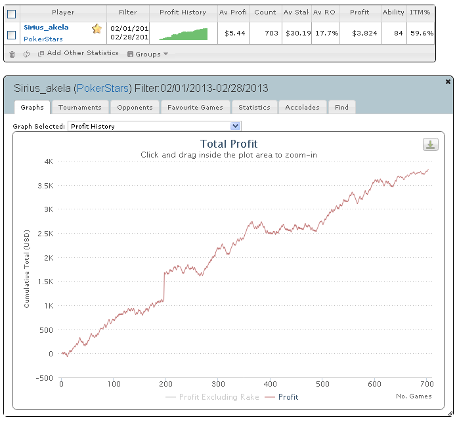The image size is (457, 424).
Task: Click the Add Other Statistics icon
Action: (41, 54)
